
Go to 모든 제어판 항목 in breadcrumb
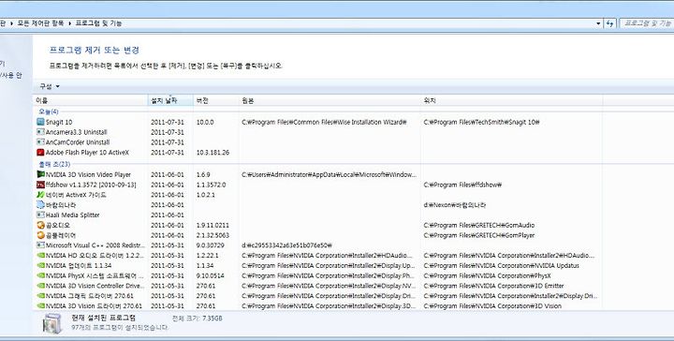[x=40, y=23]
